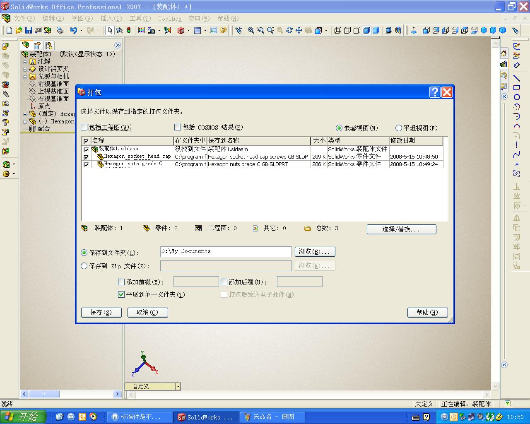Expand the 设计活页夹 tree node
Screen dimensions: 530x424
[25, 69]
